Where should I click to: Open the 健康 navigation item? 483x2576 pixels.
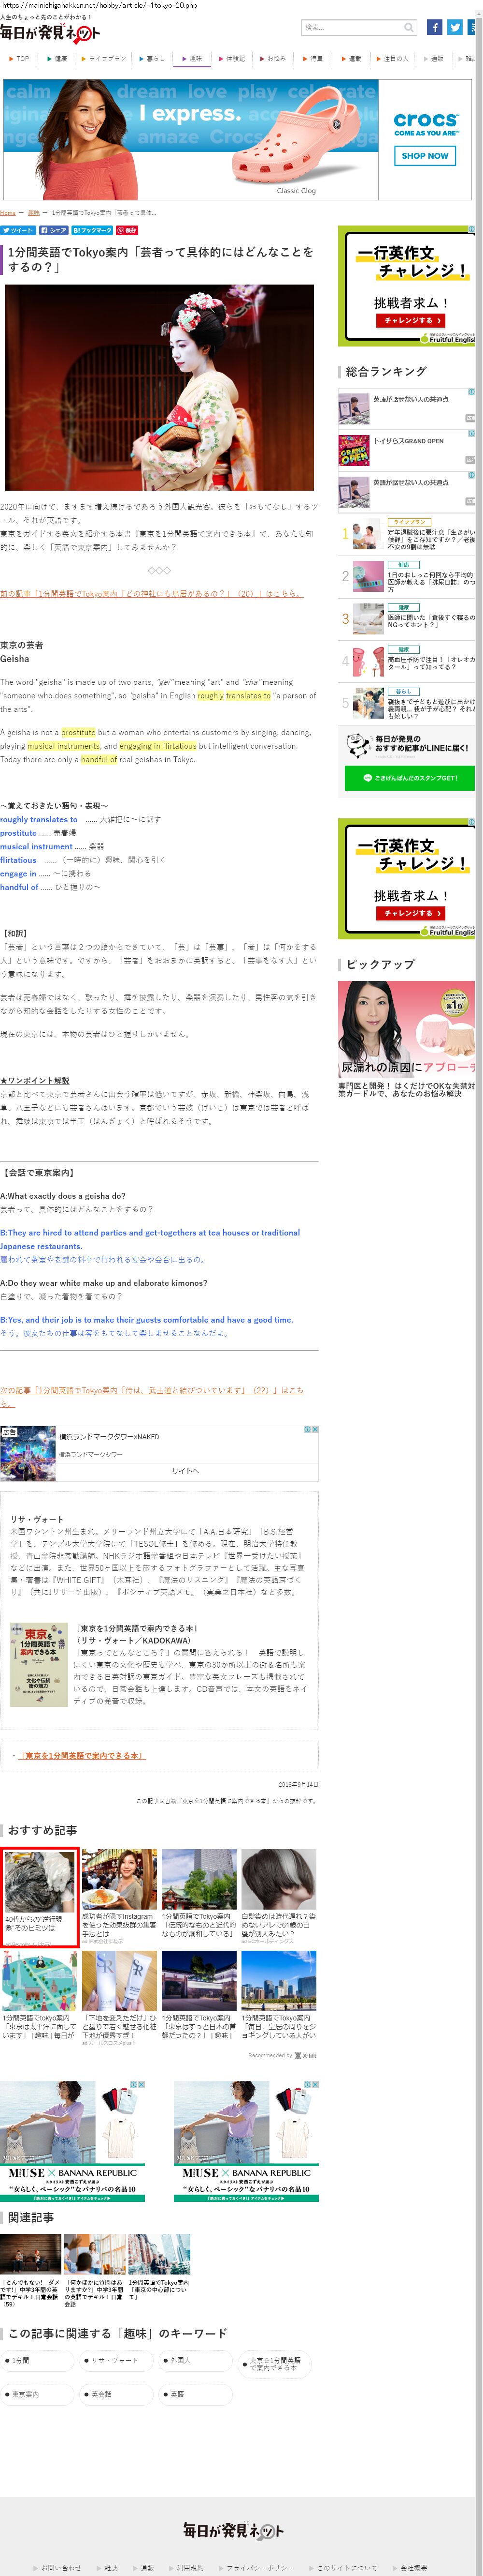[x=57, y=59]
